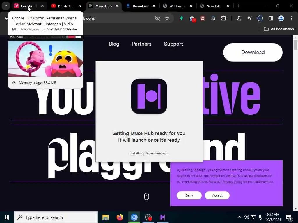Switch to the New Tab tab
Image resolution: width=298 pixels, height=223 pixels.
(x=213, y=6)
